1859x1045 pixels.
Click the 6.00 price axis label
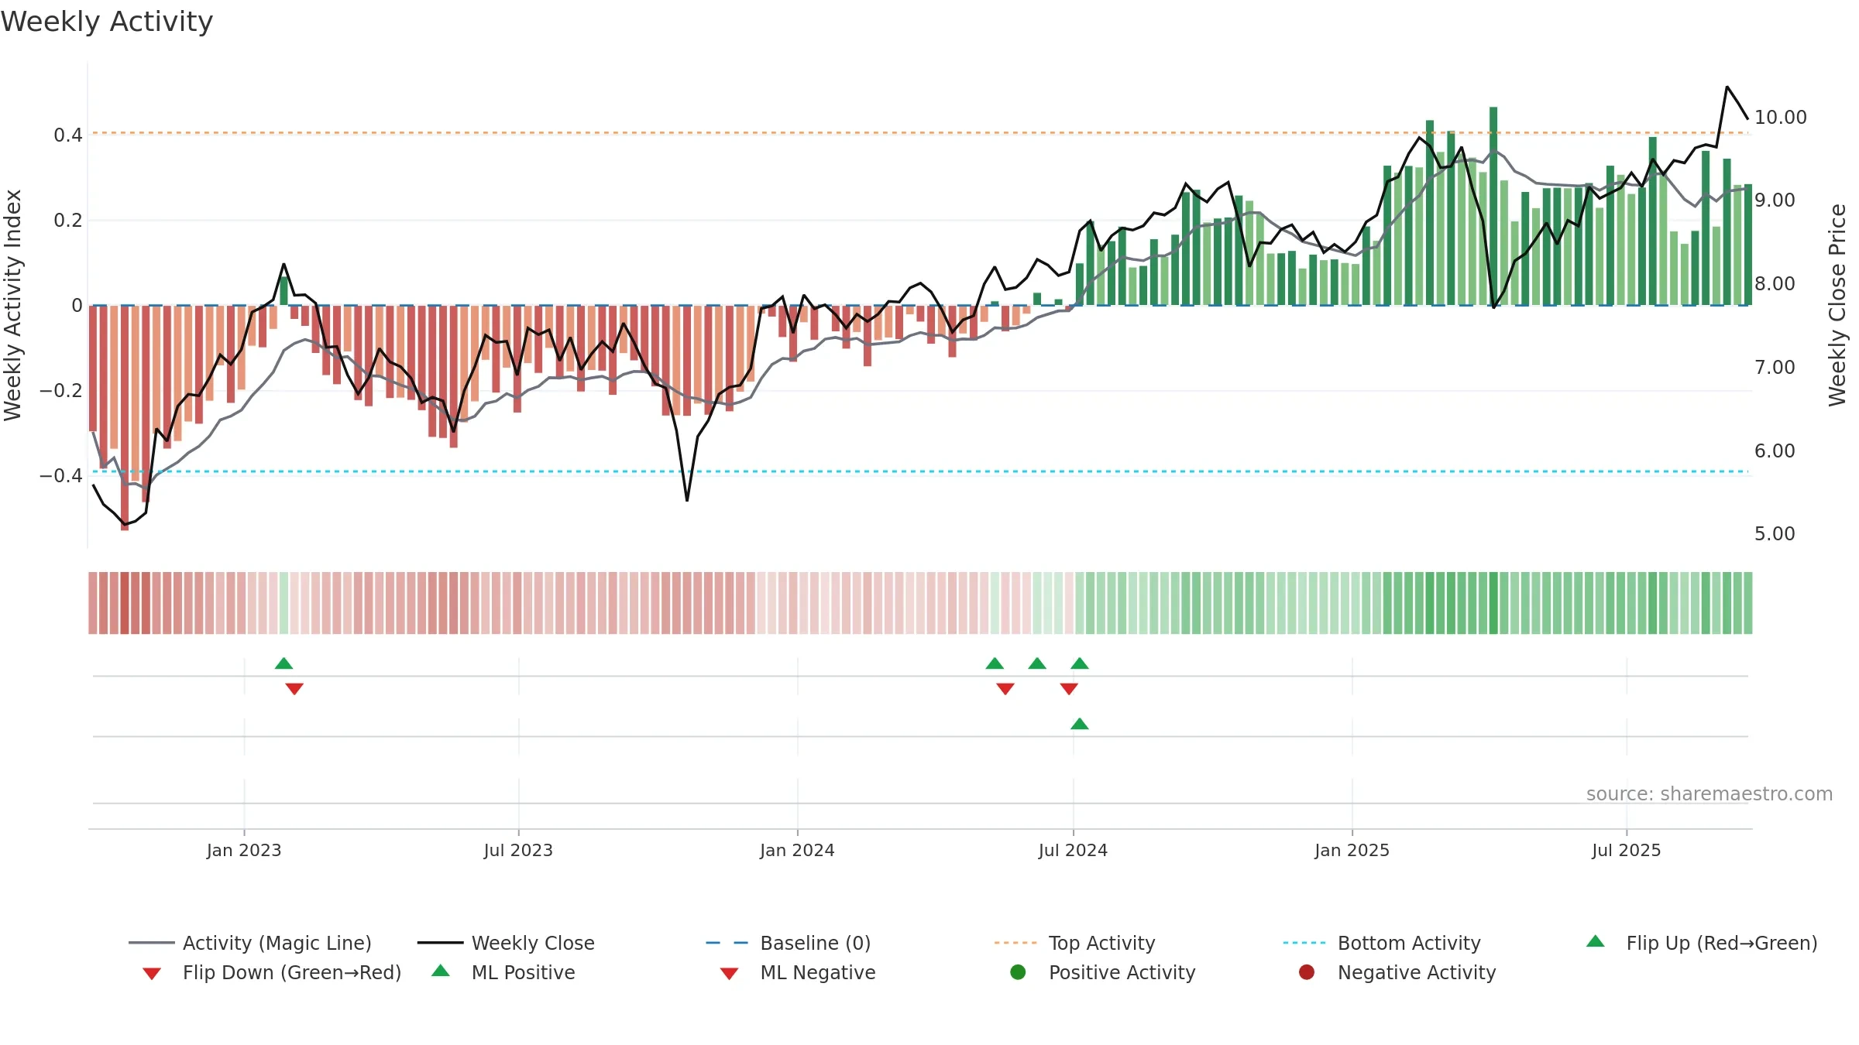click(x=1775, y=451)
